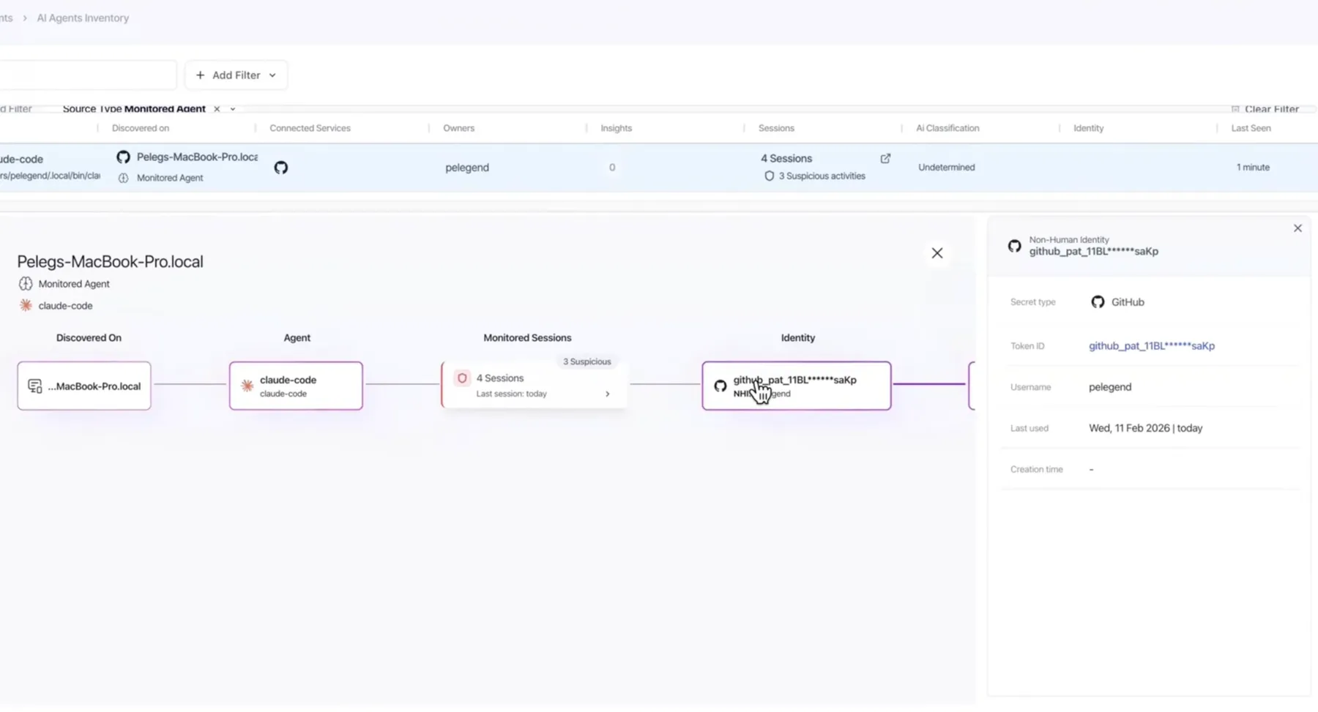Click the Monitored Agent icon in the table row

coord(123,178)
